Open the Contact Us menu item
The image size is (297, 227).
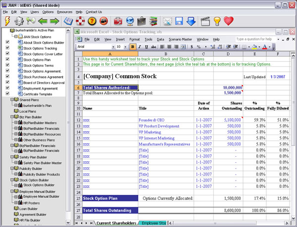(94, 12)
